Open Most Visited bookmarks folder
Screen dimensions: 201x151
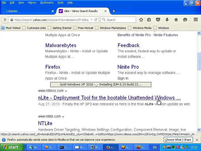click(x=11, y=28)
